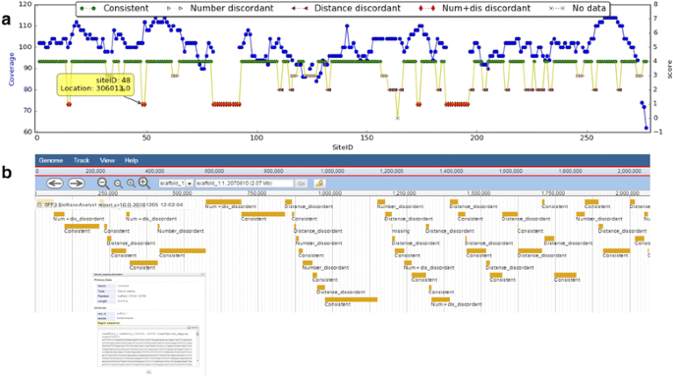
Task: Click the large zoom in magnifier
Action: (x=144, y=183)
